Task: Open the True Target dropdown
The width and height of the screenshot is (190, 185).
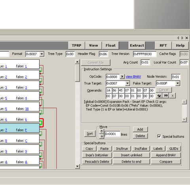Action: (127, 83)
